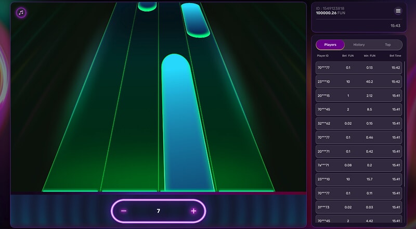
Task: Click the Bet Time column header
Action: 395,55
